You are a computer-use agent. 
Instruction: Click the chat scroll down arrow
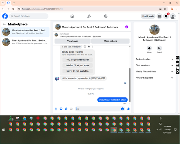[x=130, y=103]
